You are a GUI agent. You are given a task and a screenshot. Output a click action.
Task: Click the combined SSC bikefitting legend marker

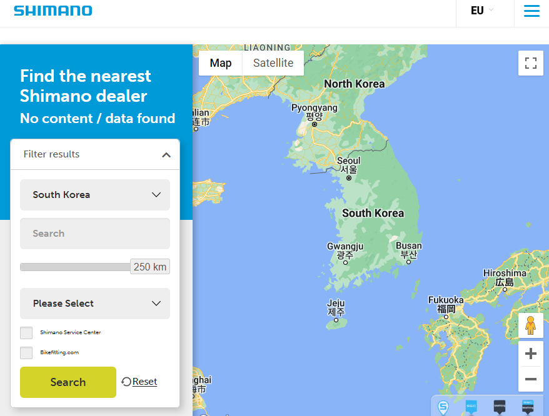528,407
